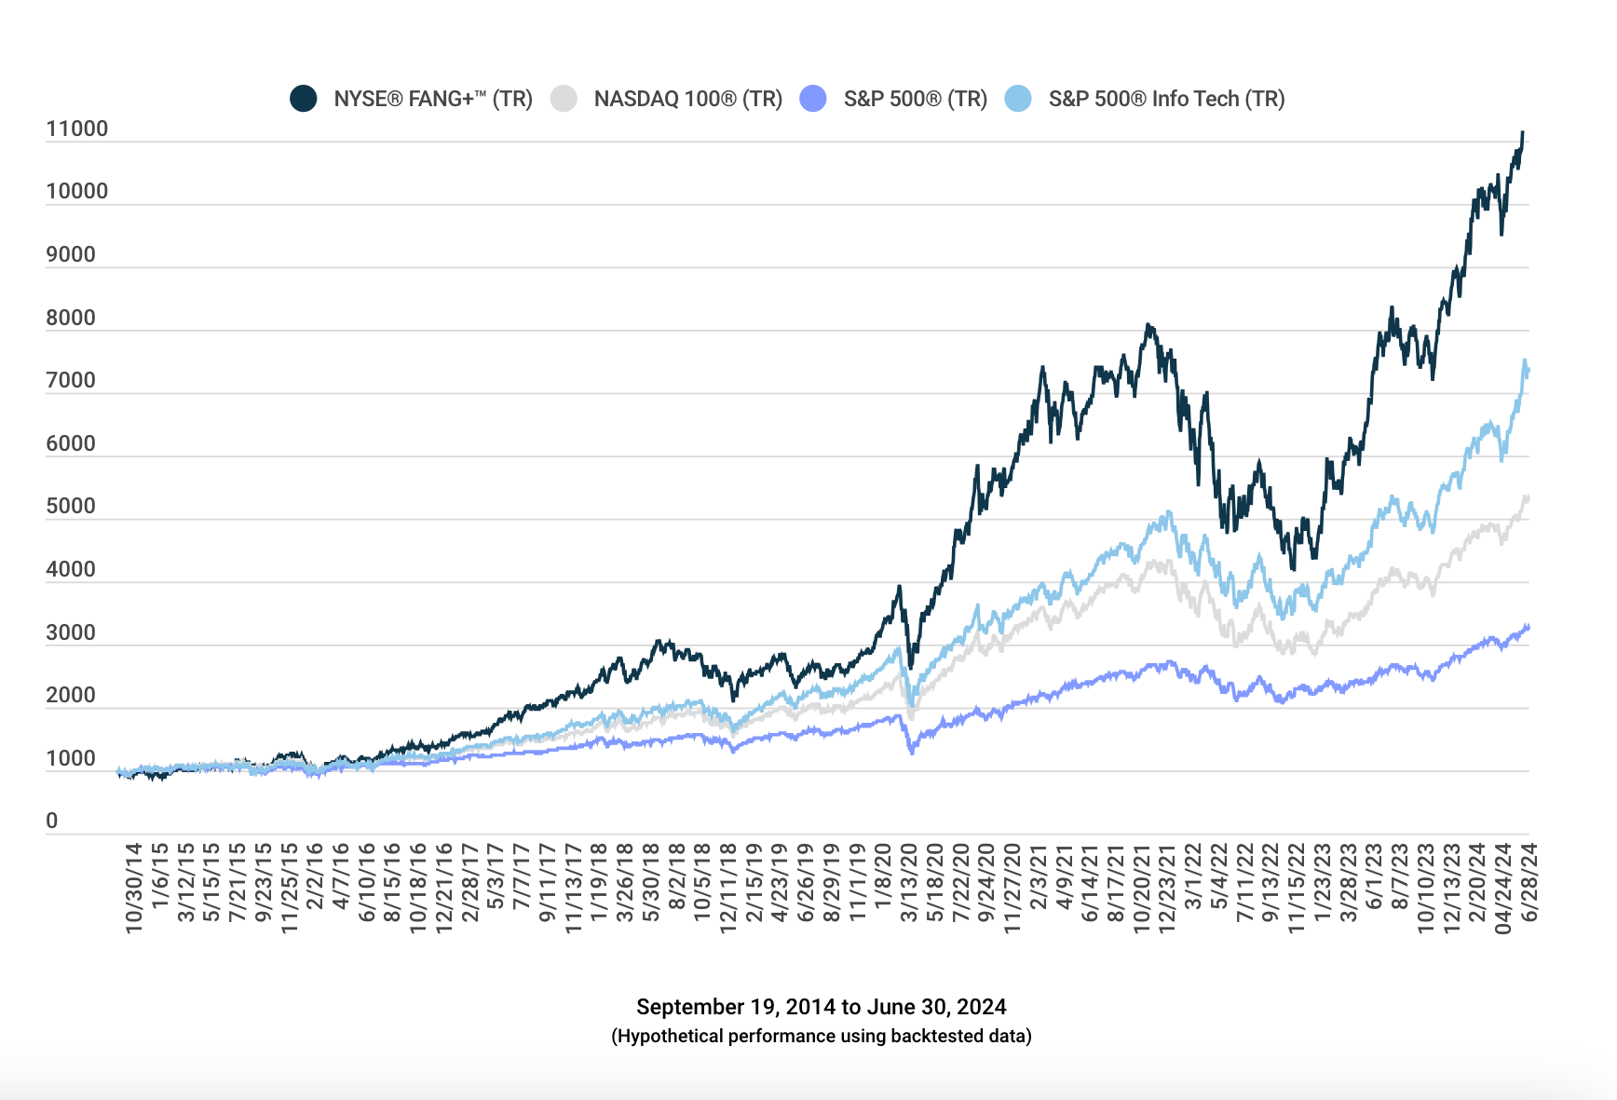Click the 2/2/16 date label
1617x1100 pixels.
(315, 876)
